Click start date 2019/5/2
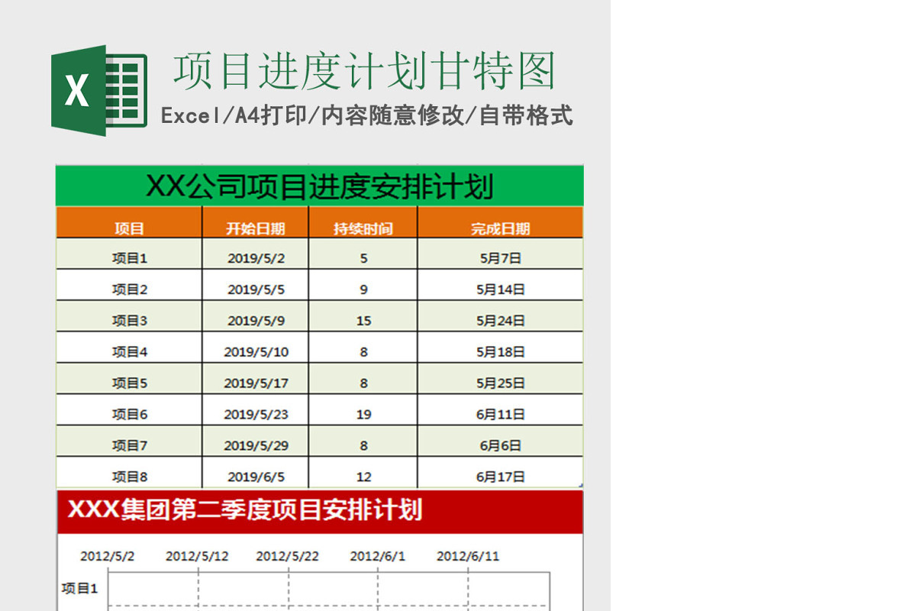The height and width of the screenshot is (611, 916). point(256,258)
